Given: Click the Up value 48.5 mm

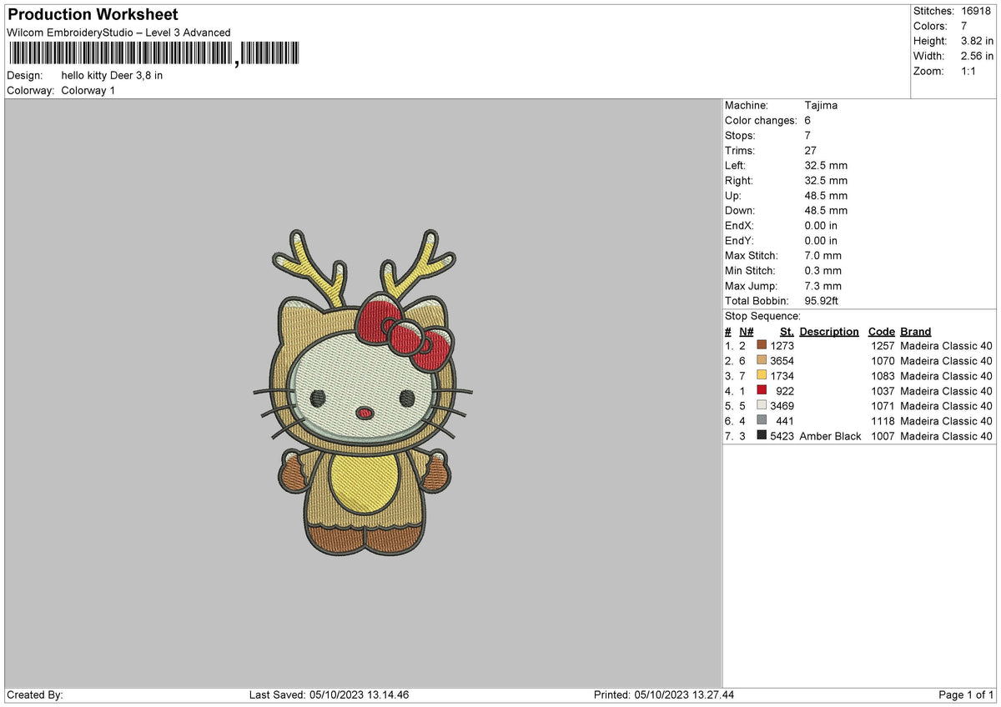Looking at the screenshot, I should (x=826, y=196).
